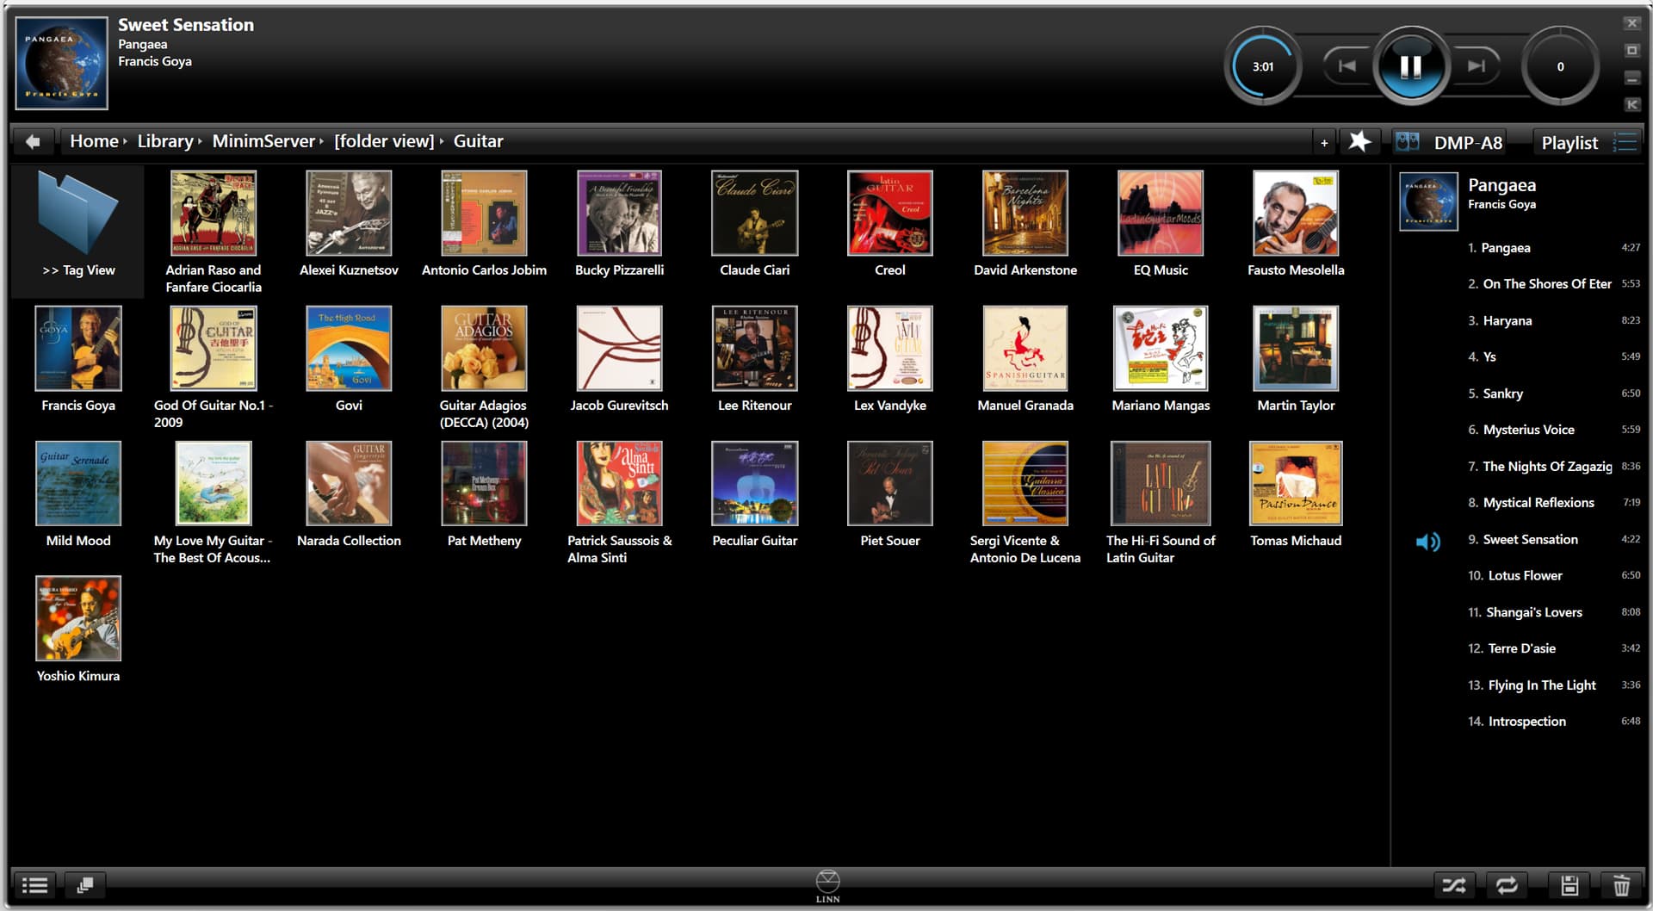Screen dimensions: 1653x911
Task: Select track 6. Mysterius Voice
Action: click(1520, 430)
